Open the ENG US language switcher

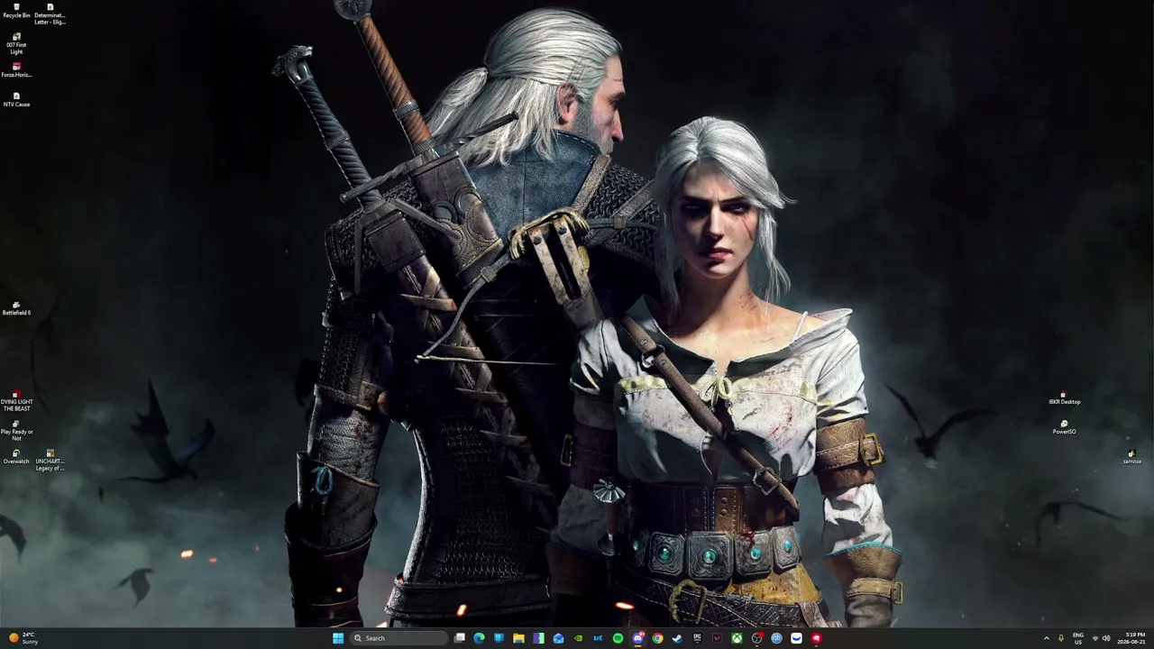point(1078,638)
